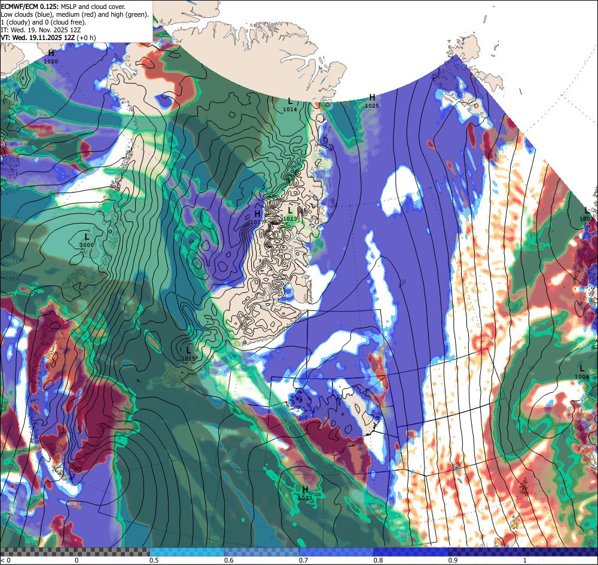Click the L 1014 low pressure marker

(290, 105)
